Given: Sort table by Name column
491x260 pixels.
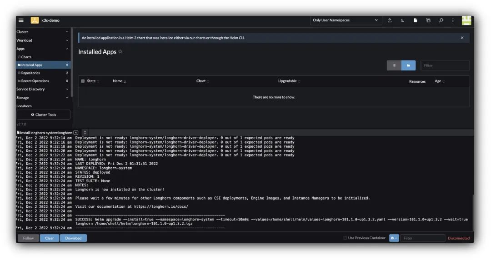Looking at the screenshot, I should point(119,81).
